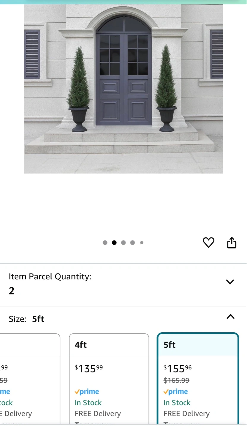This screenshot has width=247, height=428.
Task: Tap the $155.96 price in 5ft card
Action: (x=178, y=369)
